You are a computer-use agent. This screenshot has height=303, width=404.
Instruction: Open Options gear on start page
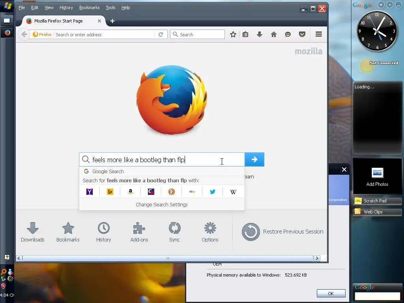210,232
